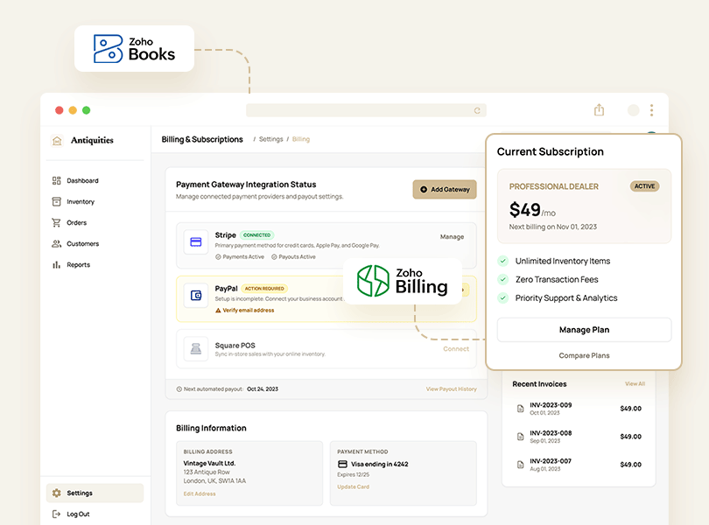Screen dimensions: 709x525
Task: Click Manage for the Stripe gateway
Action: (x=452, y=236)
